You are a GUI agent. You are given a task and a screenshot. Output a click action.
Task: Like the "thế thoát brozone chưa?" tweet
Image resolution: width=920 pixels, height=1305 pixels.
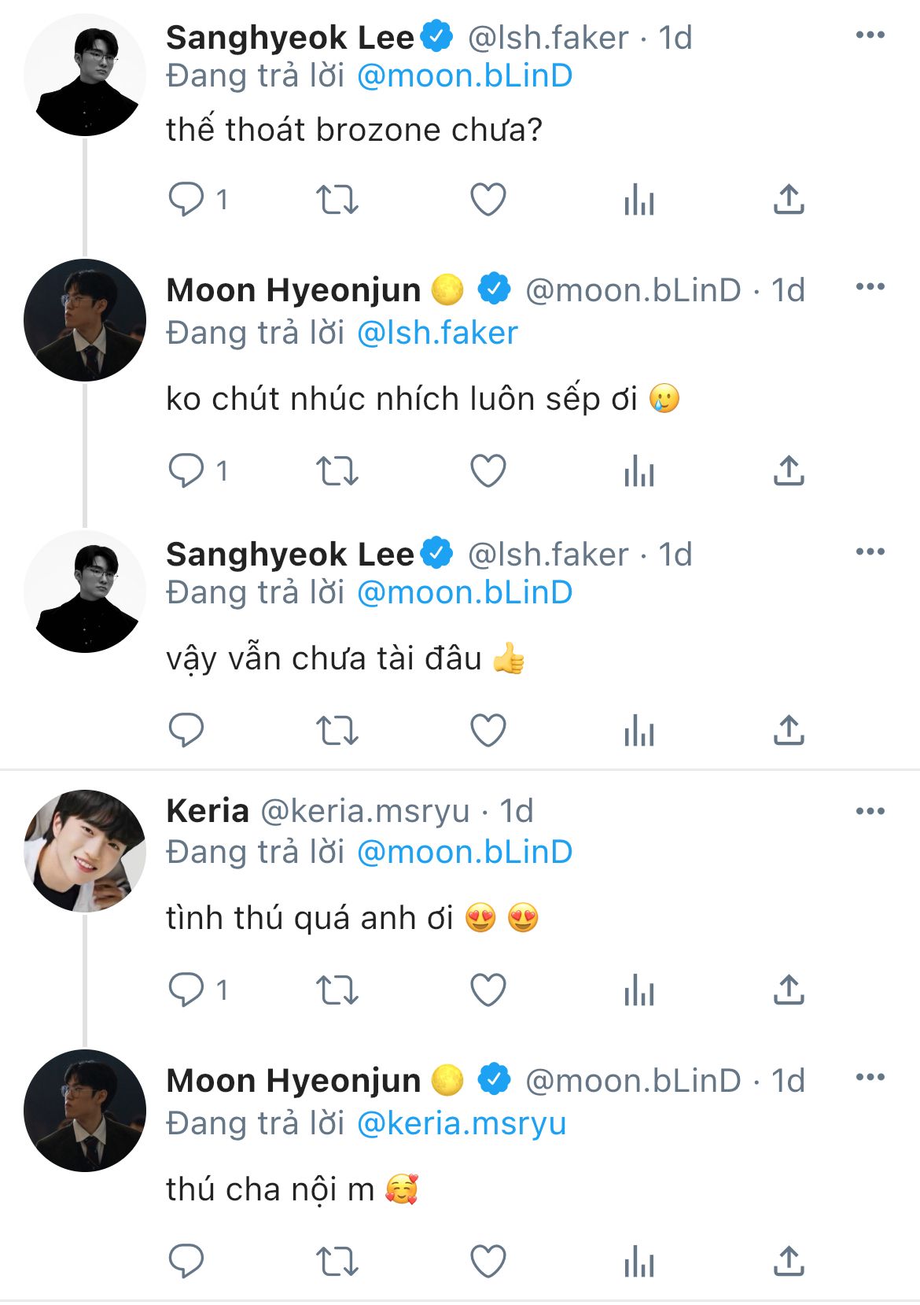point(488,200)
